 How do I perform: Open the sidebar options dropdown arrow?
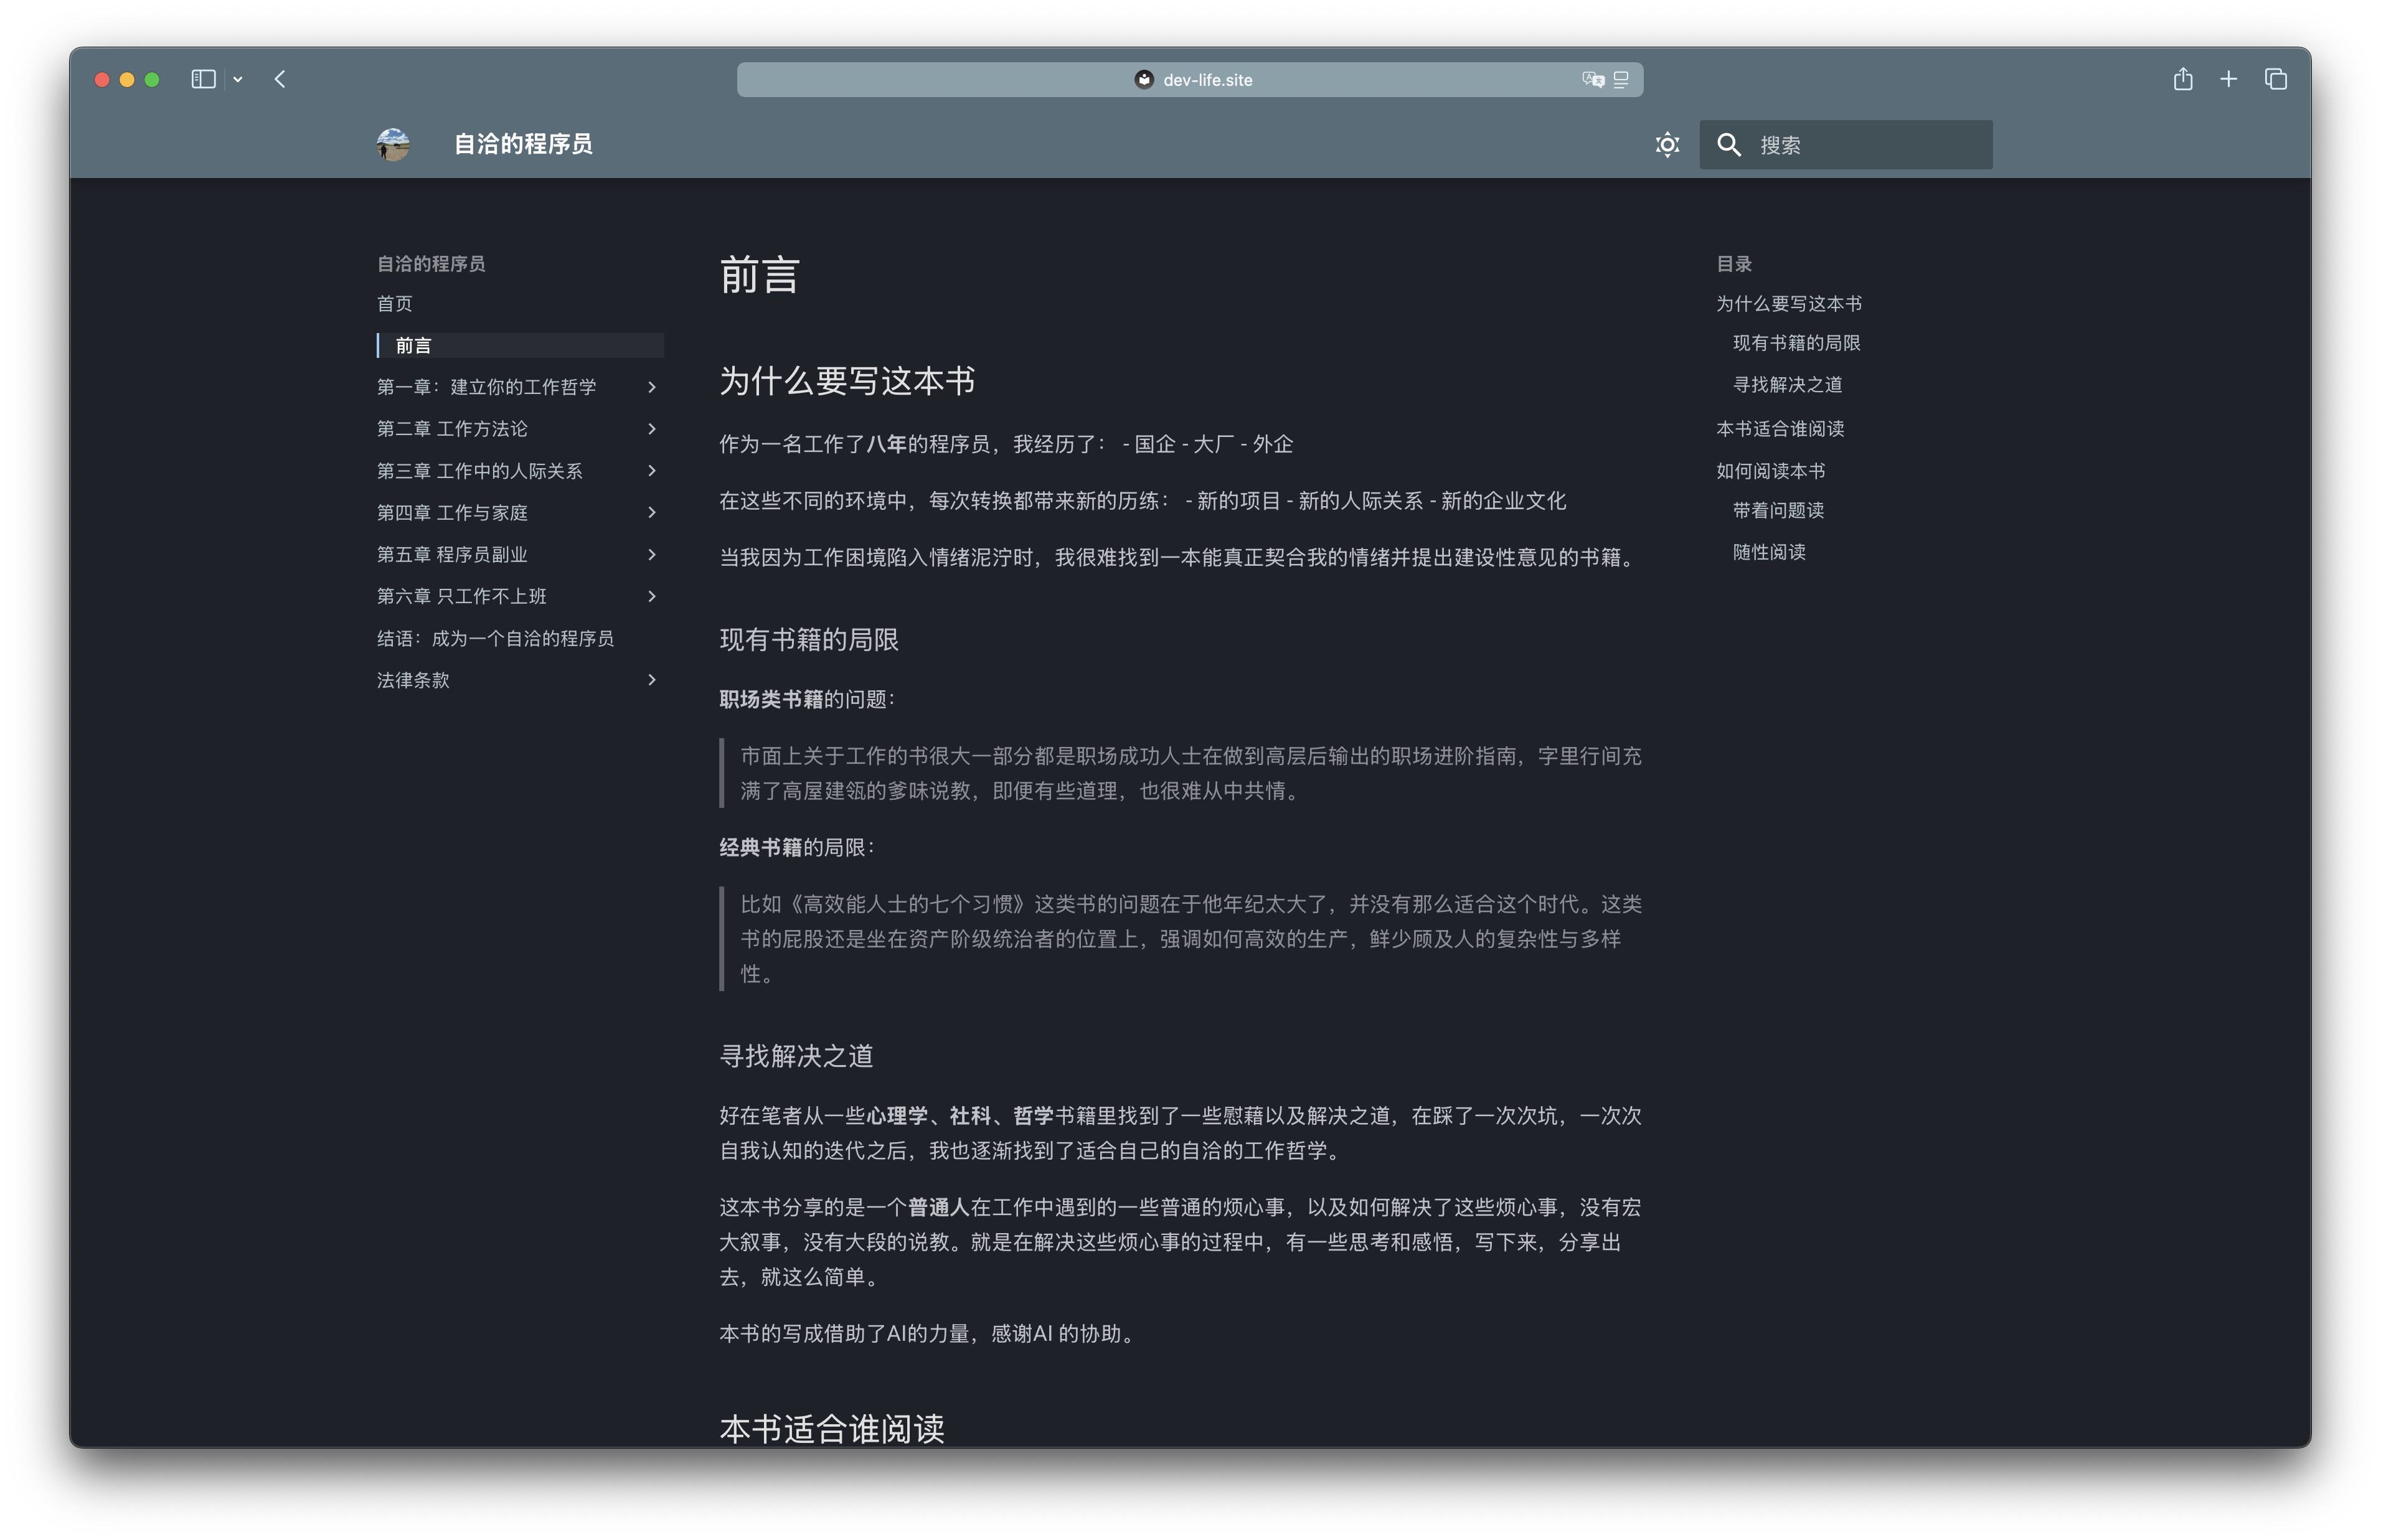tap(238, 79)
